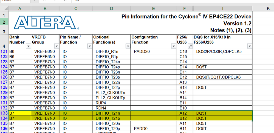Screen dimensions: 274x133
Task: Click the 'PLL2_CLKOUTp' cell
Action: click(111, 98)
